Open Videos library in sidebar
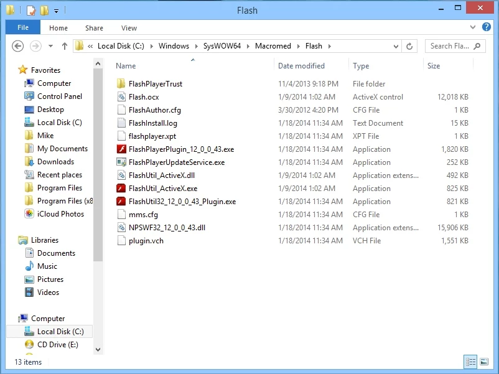Image resolution: width=499 pixels, height=374 pixels. (48, 292)
